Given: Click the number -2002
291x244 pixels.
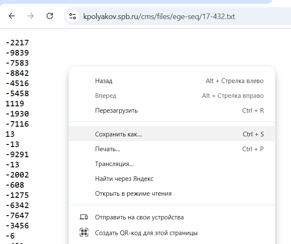Looking at the screenshot, I should pos(17,175).
